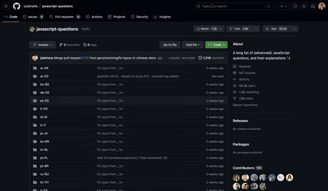
Task: Click the Go to file button
Action: (x=170, y=45)
